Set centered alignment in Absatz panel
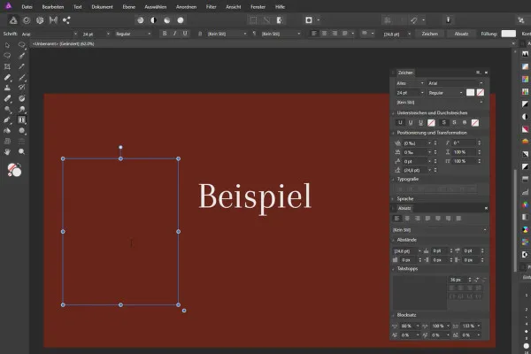Screen dimensions: 531x354 407,219
